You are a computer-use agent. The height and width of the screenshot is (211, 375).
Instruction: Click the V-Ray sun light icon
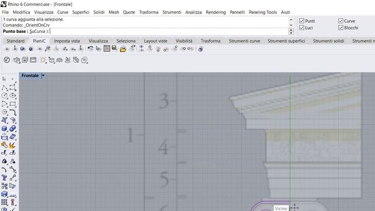click(x=43, y=60)
